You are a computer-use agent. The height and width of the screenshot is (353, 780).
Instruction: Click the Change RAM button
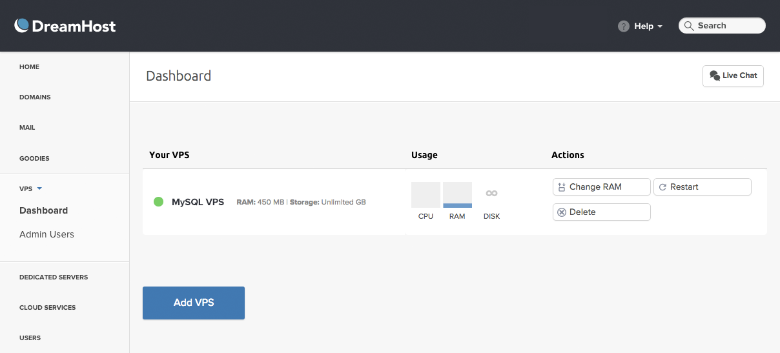pyautogui.click(x=602, y=187)
